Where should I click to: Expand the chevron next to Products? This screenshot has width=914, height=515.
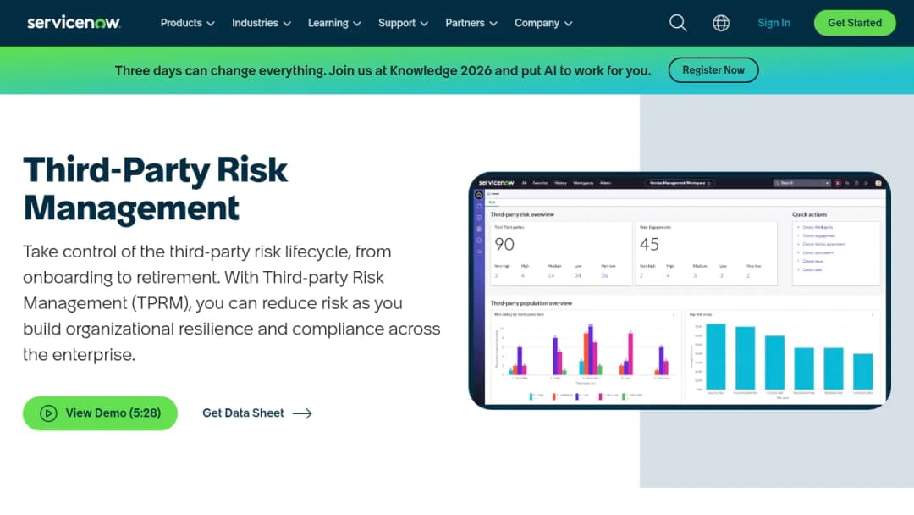coord(211,24)
